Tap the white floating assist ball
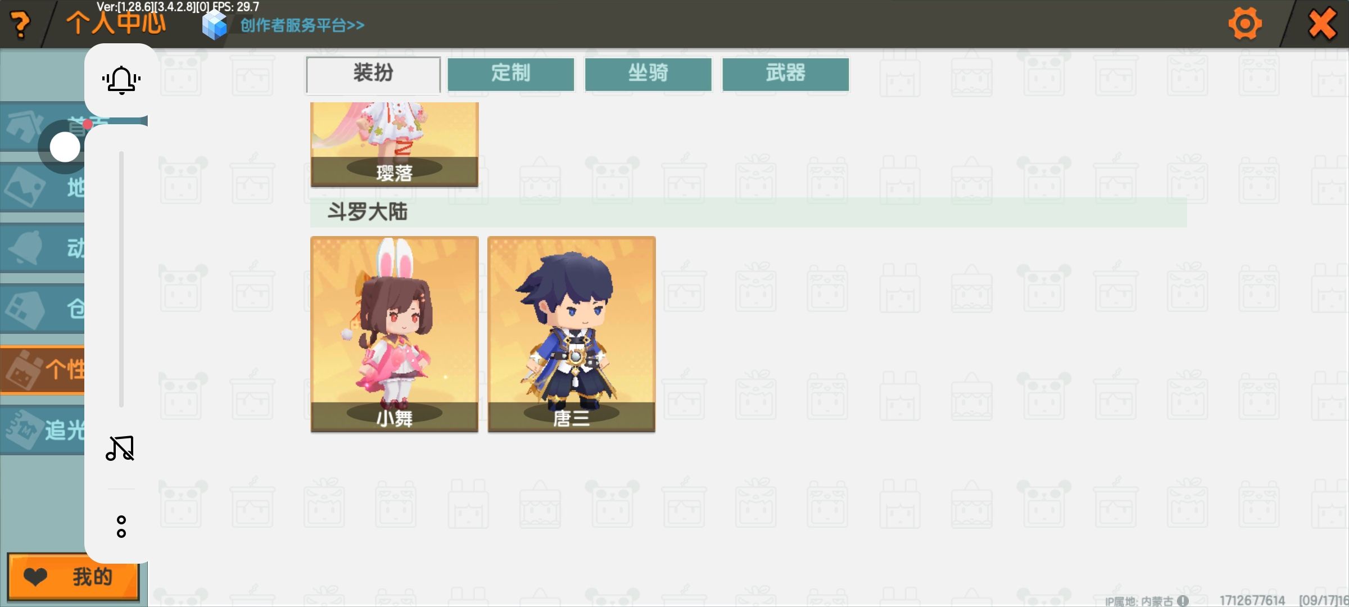Image resolution: width=1349 pixels, height=607 pixels. tap(65, 147)
